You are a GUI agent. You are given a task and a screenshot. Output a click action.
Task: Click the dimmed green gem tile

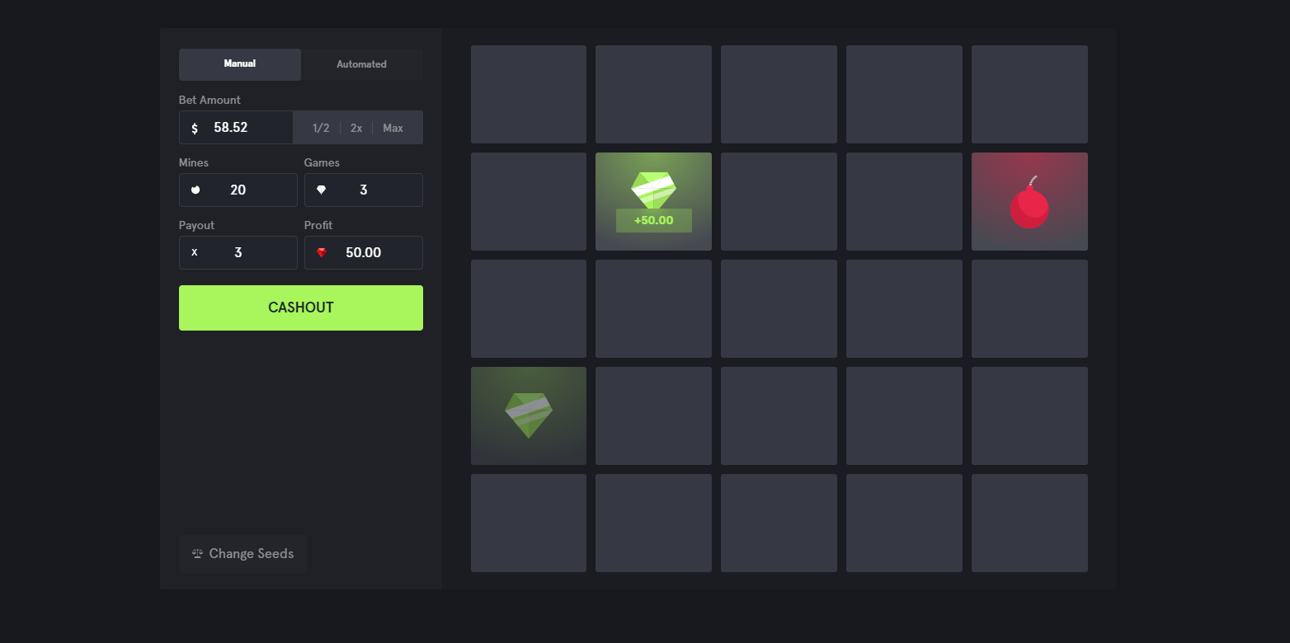point(529,415)
